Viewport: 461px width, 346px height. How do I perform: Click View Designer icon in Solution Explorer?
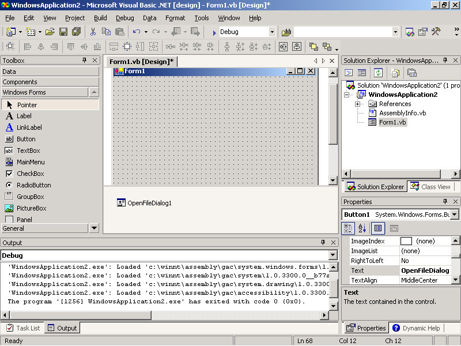coord(362,73)
